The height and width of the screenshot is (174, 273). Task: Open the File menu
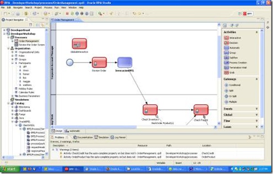pos(3,8)
